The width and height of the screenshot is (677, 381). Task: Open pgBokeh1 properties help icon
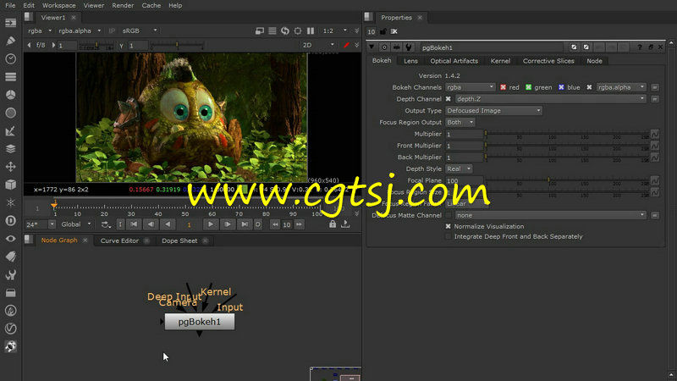coord(640,47)
